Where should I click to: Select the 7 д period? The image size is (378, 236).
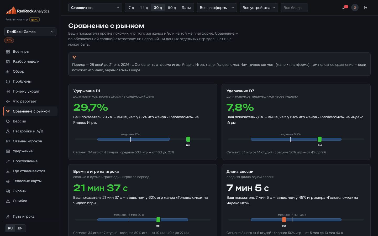click(131, 8)
